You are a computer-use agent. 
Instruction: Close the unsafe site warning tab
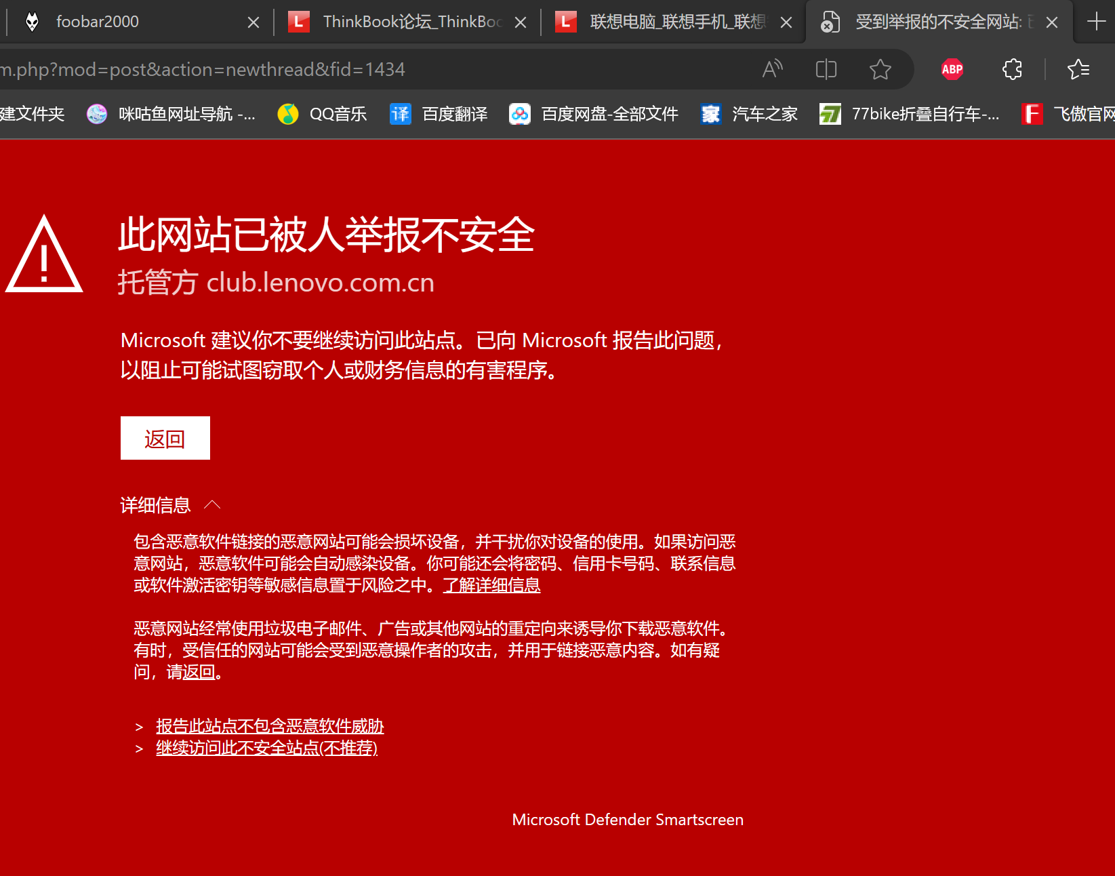point(1052,22)
